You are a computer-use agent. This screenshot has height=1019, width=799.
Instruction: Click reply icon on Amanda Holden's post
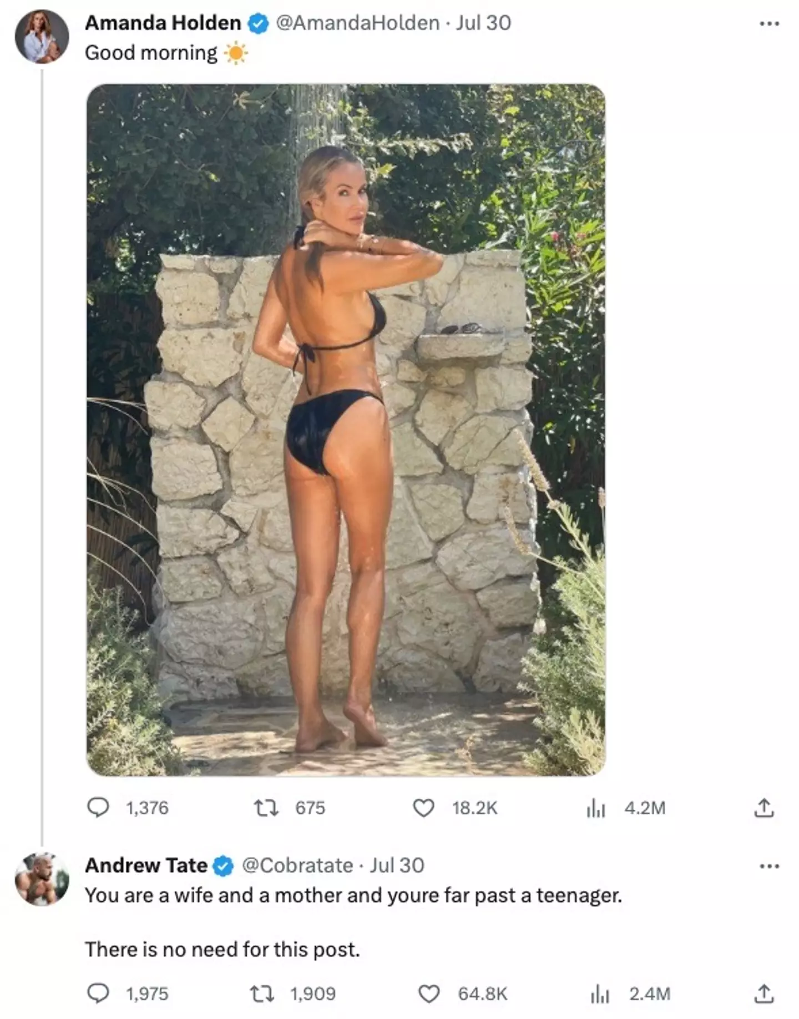(98, 808)
